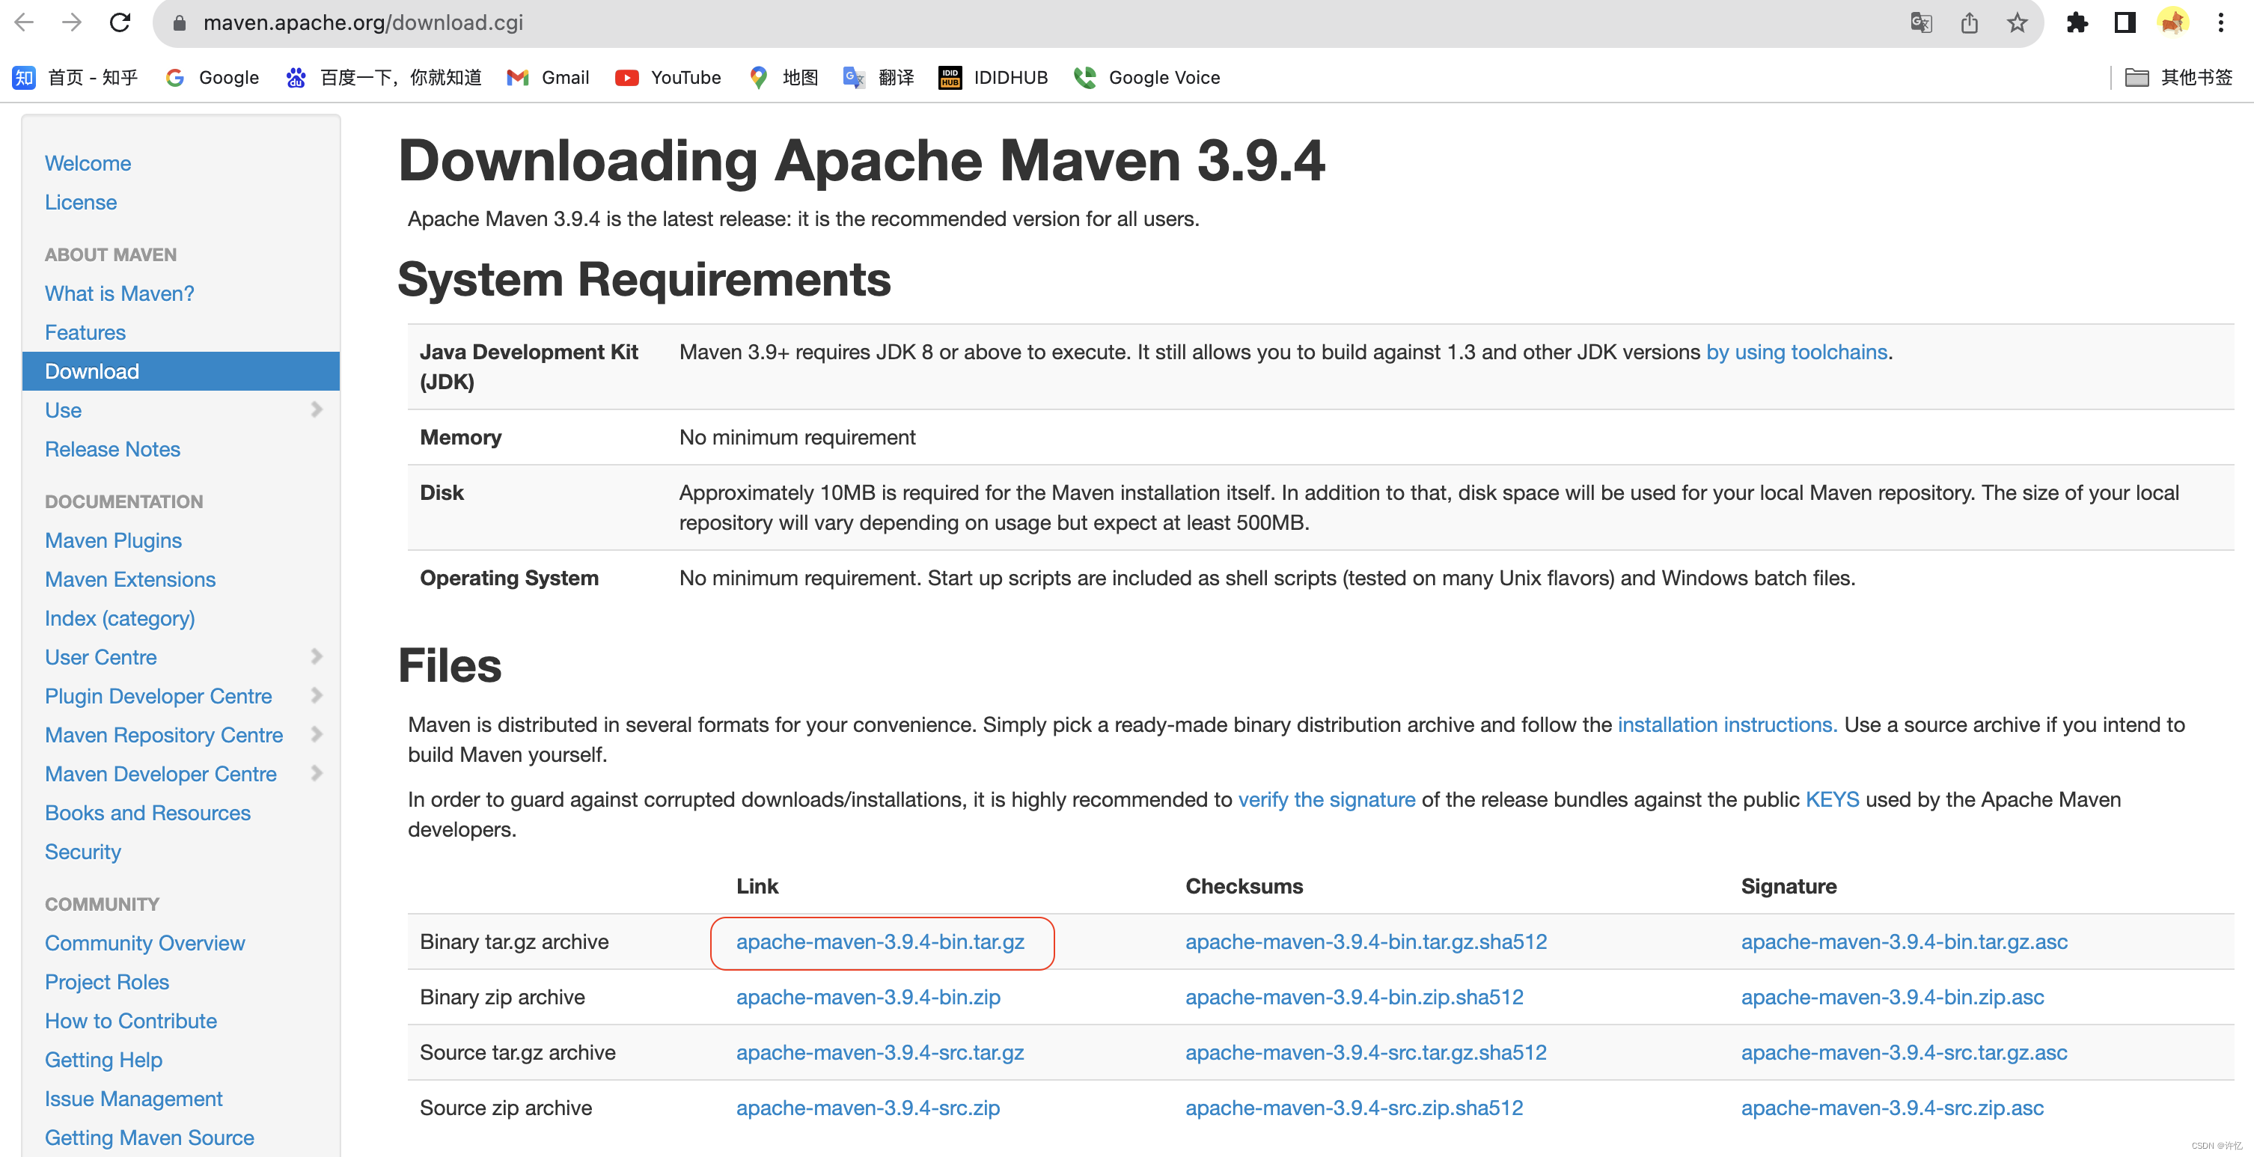This screenshot has width=2254, height=1157.
Task: Download apache-maven-3.9.4-src.zip
Action: coord(868,1108)
